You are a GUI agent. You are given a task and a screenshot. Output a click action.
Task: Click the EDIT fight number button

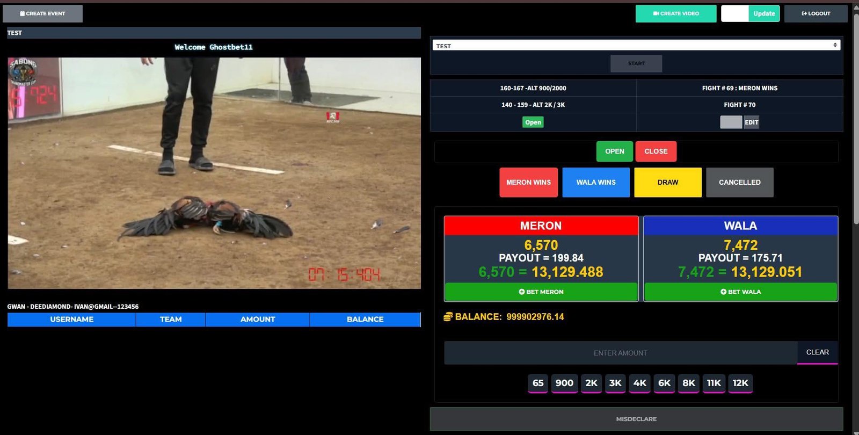(751, 122)
